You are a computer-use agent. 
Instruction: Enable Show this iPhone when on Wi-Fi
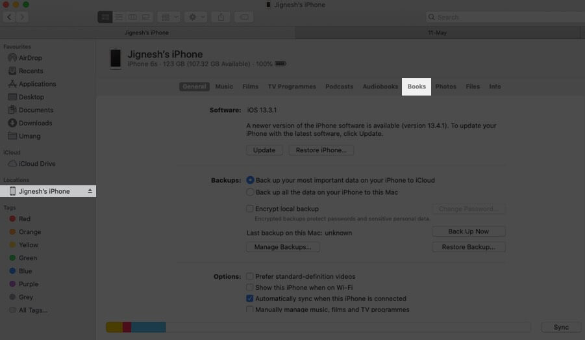[249, 287]
